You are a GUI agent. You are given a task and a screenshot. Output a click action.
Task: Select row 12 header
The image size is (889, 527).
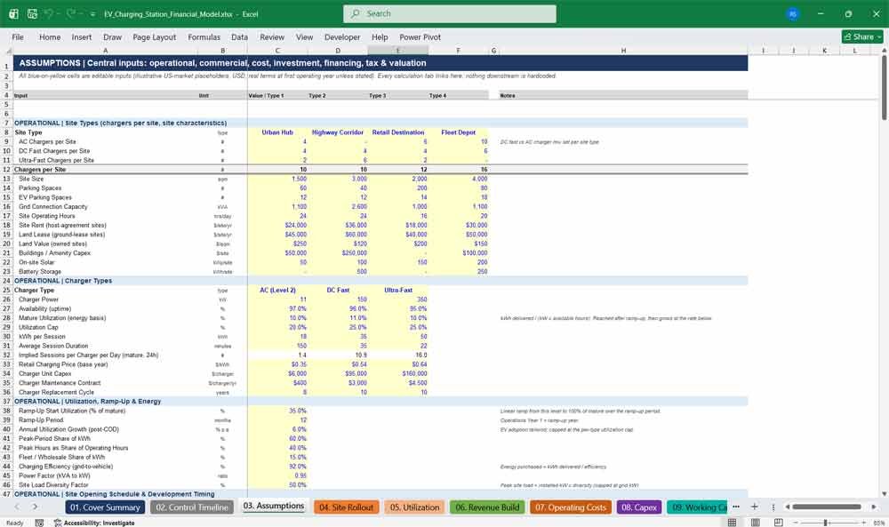click(x=7, y=170)
